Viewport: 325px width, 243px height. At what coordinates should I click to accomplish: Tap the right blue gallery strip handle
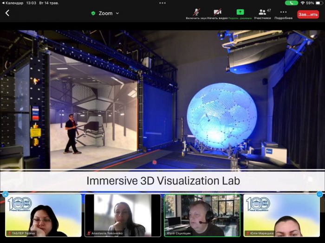[319, 194]
